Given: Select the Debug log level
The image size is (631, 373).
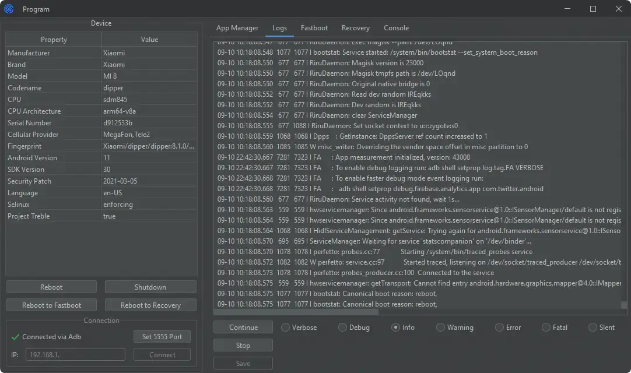Looking at the screenshot, I should [342, 328].
